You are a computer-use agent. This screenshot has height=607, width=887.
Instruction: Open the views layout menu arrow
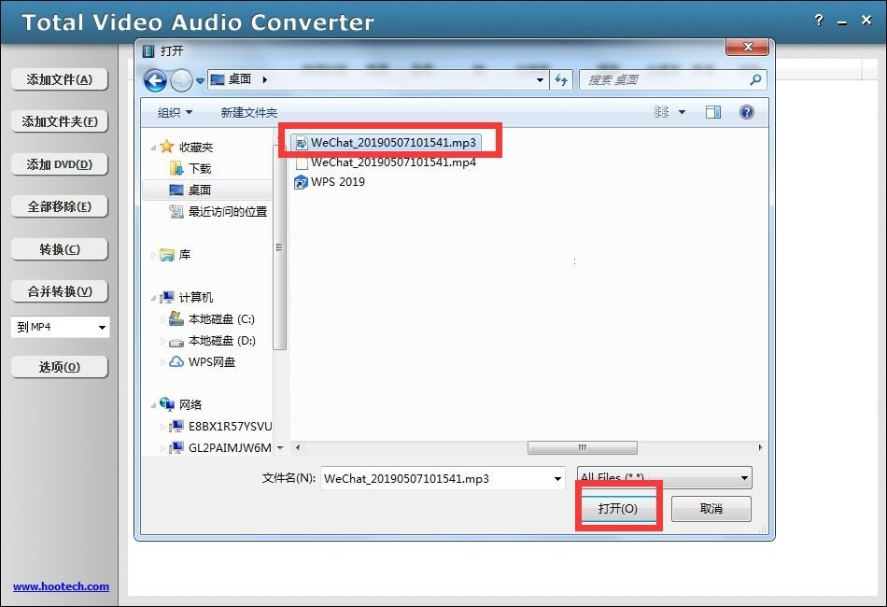(682, 112)
